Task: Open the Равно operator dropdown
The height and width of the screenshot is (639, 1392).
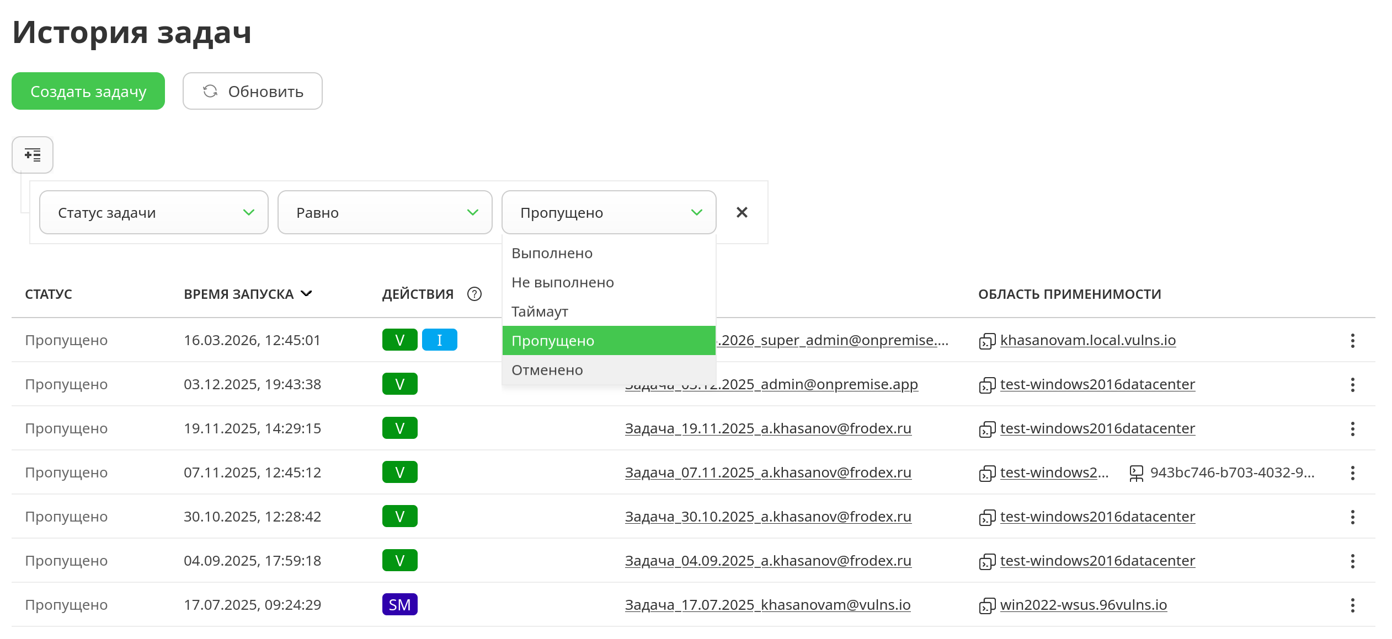Action: (x=385, y=212)
